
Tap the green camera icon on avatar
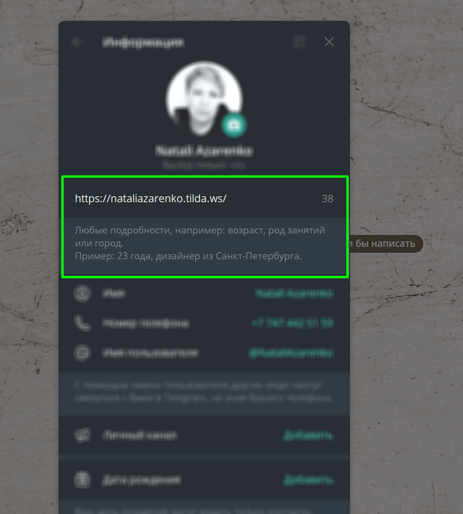tap(233, 125)
